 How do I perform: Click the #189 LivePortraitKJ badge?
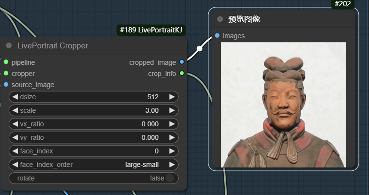pyautogui.click(x=152, y=30)
